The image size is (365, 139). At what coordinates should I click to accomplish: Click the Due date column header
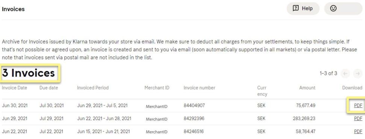click(48, 88)
